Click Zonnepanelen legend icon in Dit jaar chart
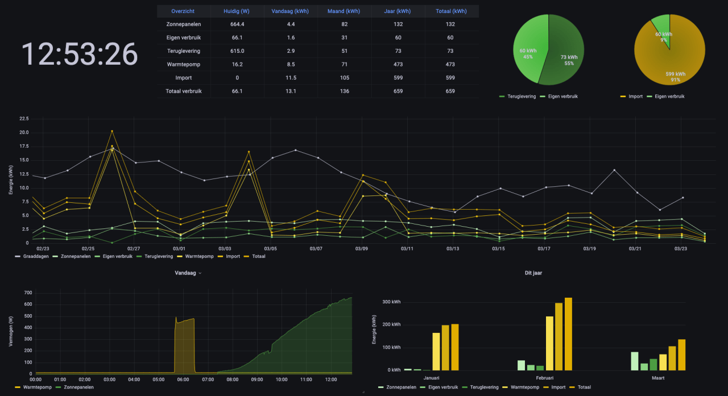728x396 pixels. tap(381, 387)
